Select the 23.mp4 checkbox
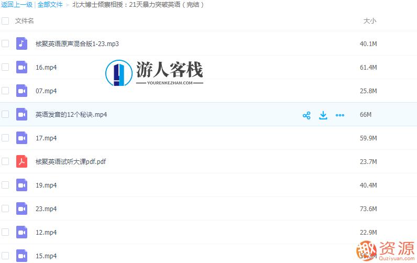This screenshot has height=263, width=417. (5, 209)
